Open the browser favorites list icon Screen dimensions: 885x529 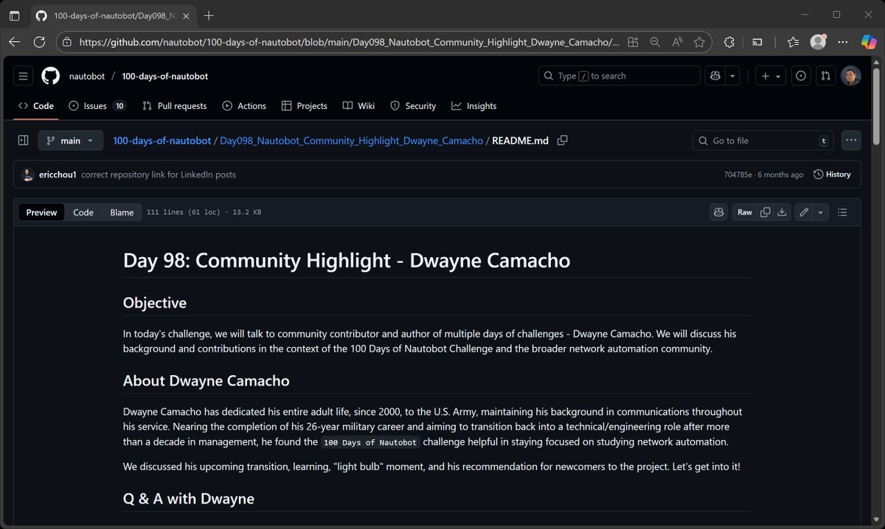[x=793, y=42]
